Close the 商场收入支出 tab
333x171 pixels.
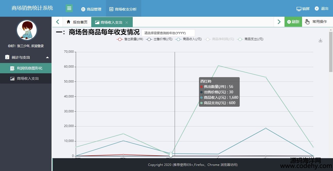127,23
